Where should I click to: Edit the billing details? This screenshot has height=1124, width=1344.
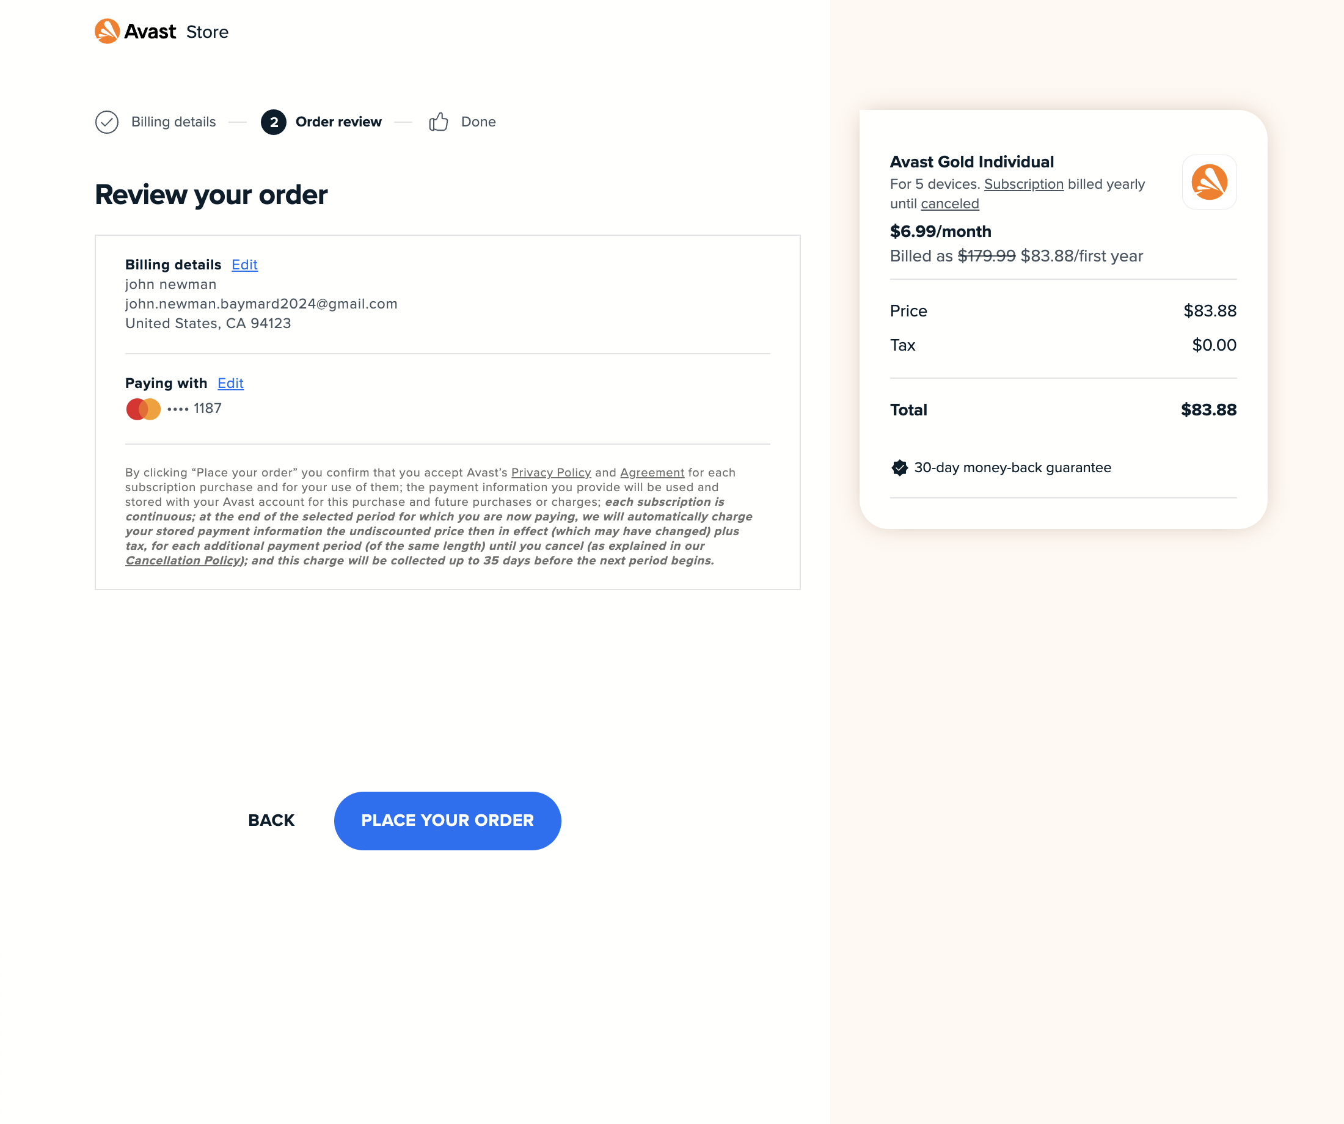pos(244,265)
